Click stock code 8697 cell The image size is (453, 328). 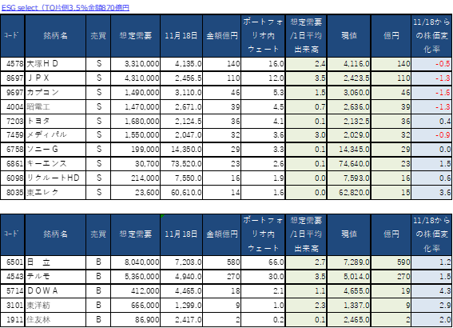click(x=13, y=78)
